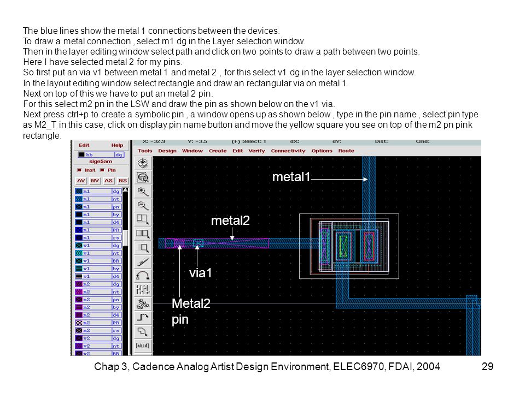Select the Polygon drawing tool icon
Viewport: 525px width, 393px height.
click(143, 331)
